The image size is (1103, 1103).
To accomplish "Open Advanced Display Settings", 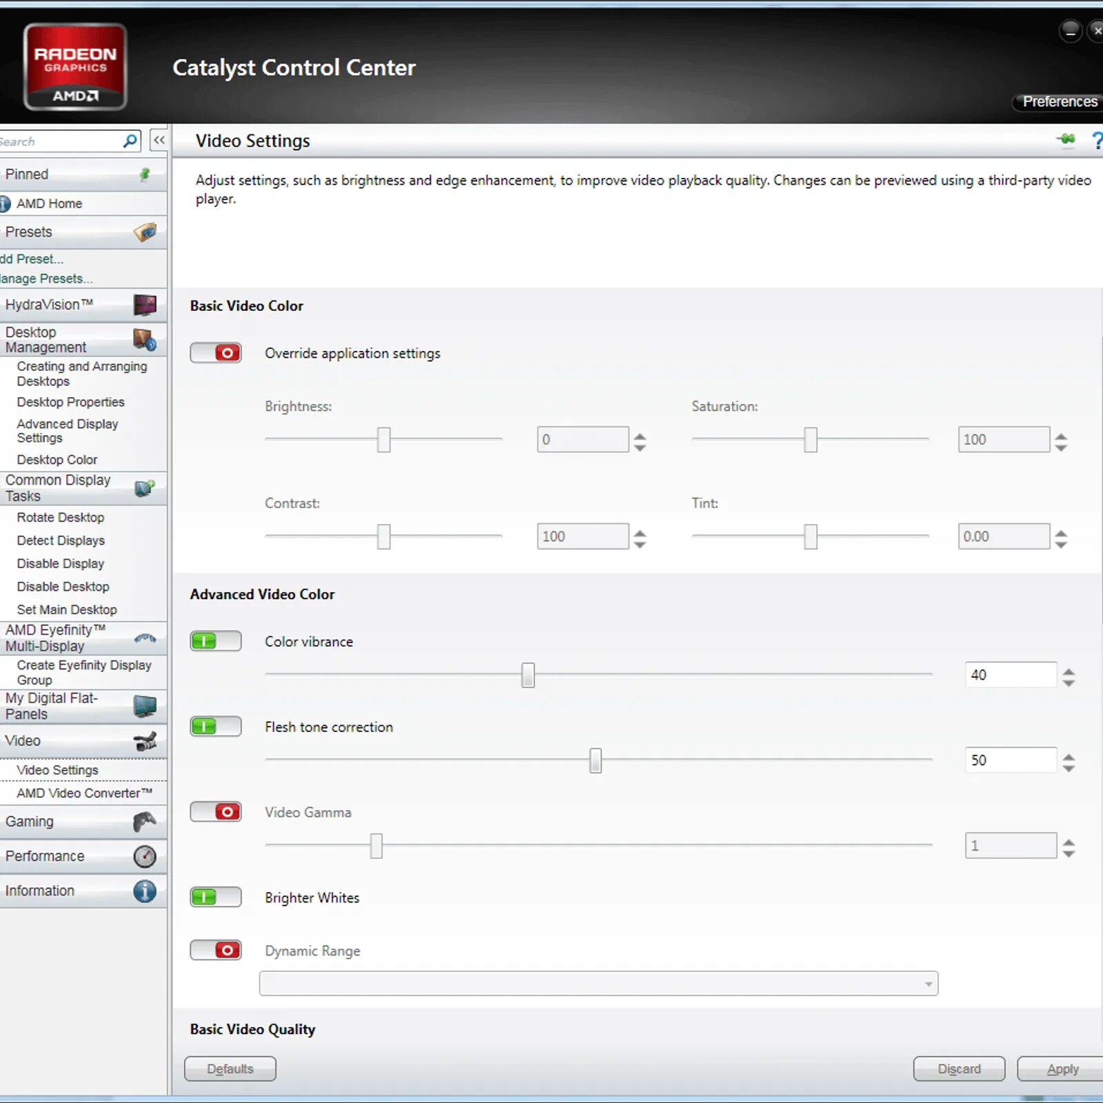I will coord(68,431).
